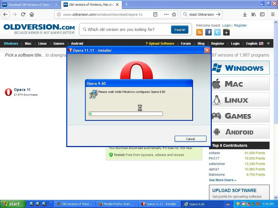
Task: Click the on-screen keyboard icon in taskbar
Action: 228,204
